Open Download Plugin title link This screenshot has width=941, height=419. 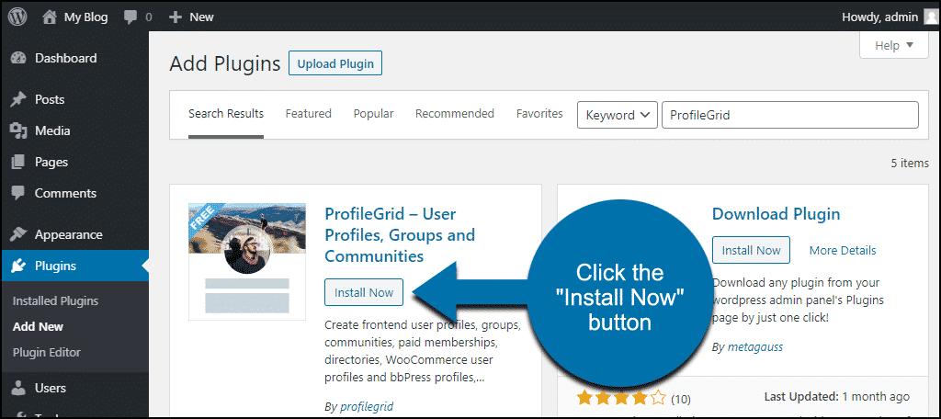tap(776, 214)
